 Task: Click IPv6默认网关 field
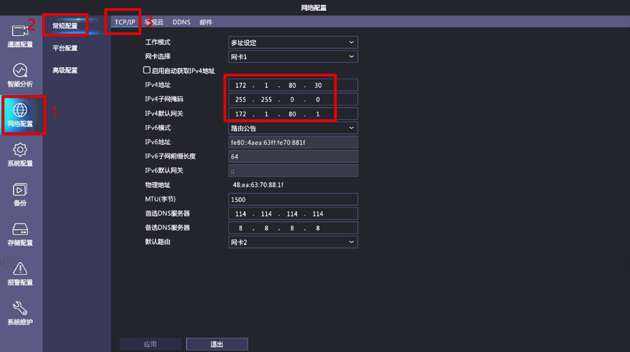[x=293, y=171]
